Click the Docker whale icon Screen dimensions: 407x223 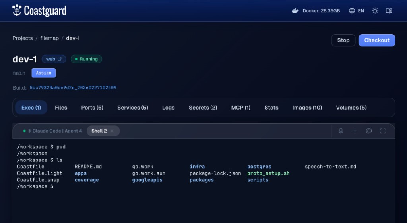295,11
